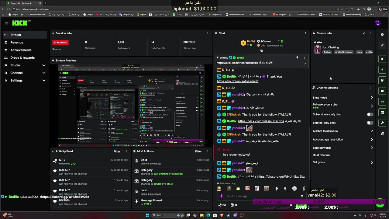Expand Banned words
389x219 pixels.
pyautogui.click(x=372, y=148)
